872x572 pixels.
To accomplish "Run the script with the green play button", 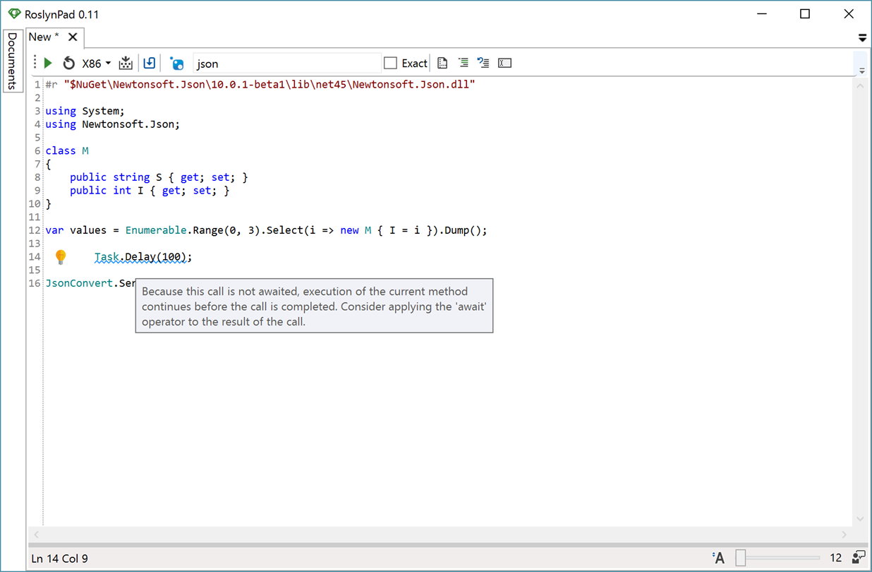I will pos(48,64).
